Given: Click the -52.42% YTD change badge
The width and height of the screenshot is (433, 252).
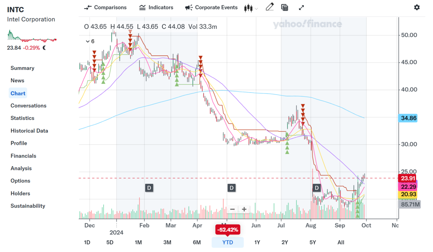Looking at the screenshot, I should click(227, 230).
